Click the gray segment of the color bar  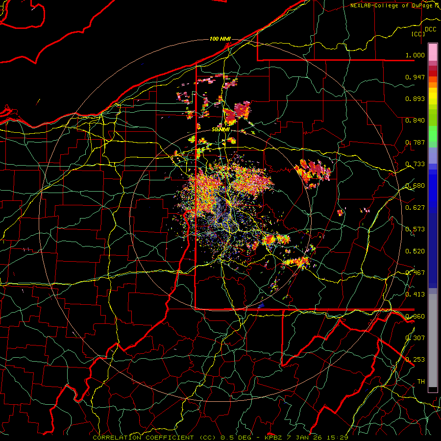(x=433, y=341)
